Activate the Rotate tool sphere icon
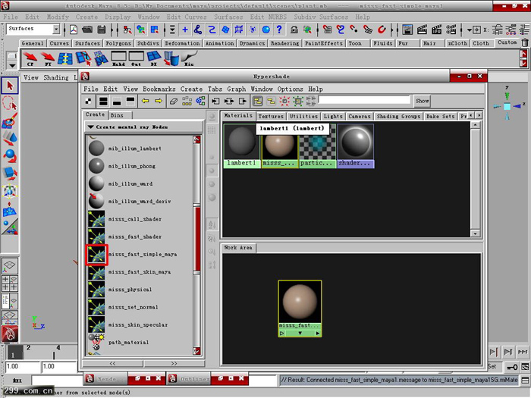The height and width of the screenshot is (398, 531). click(x=10, y=156)
